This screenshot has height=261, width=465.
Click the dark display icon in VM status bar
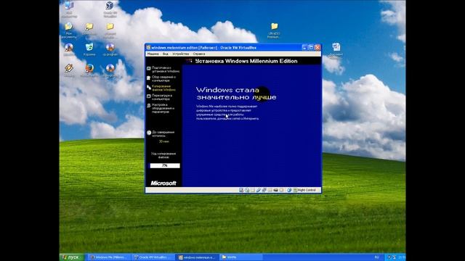pyautogui.click(x=275, y=190)
